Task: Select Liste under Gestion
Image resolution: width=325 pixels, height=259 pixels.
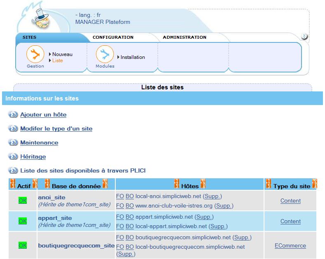Action: tap(57, 61)
